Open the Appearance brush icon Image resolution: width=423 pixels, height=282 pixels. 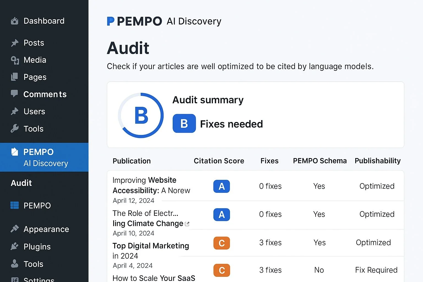click(x=15, y=229)
